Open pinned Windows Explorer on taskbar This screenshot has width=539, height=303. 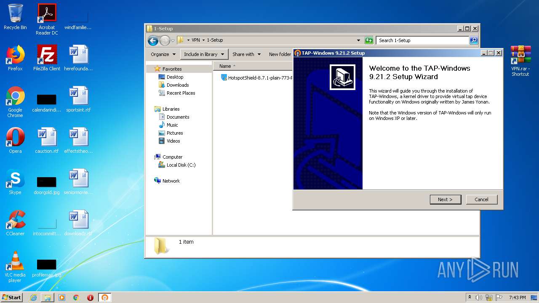pos(48,298)
